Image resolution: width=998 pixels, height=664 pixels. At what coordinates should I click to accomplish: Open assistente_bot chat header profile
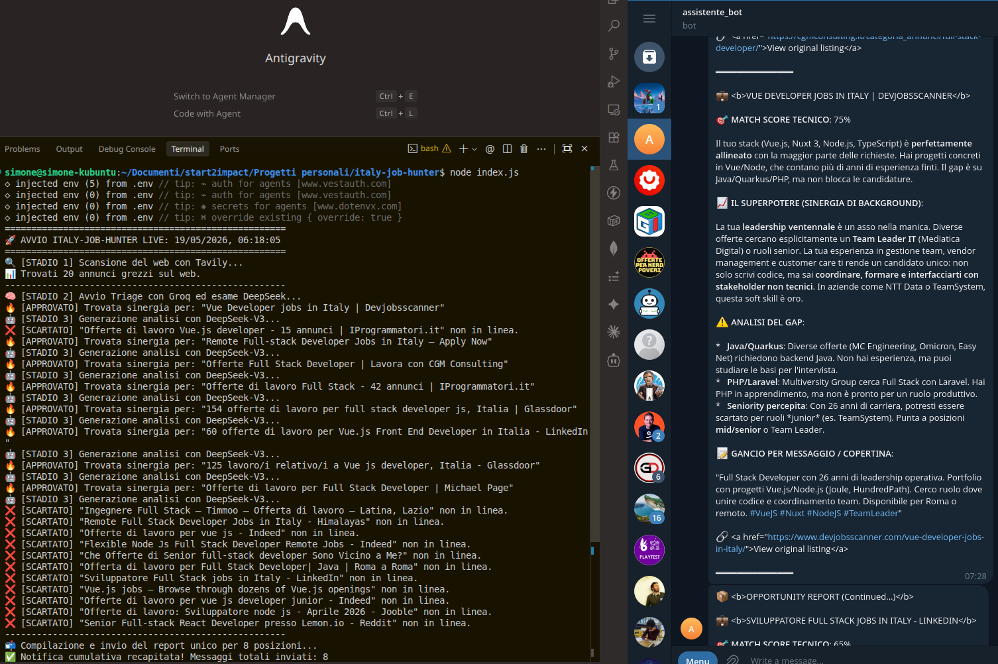[712, 19]
